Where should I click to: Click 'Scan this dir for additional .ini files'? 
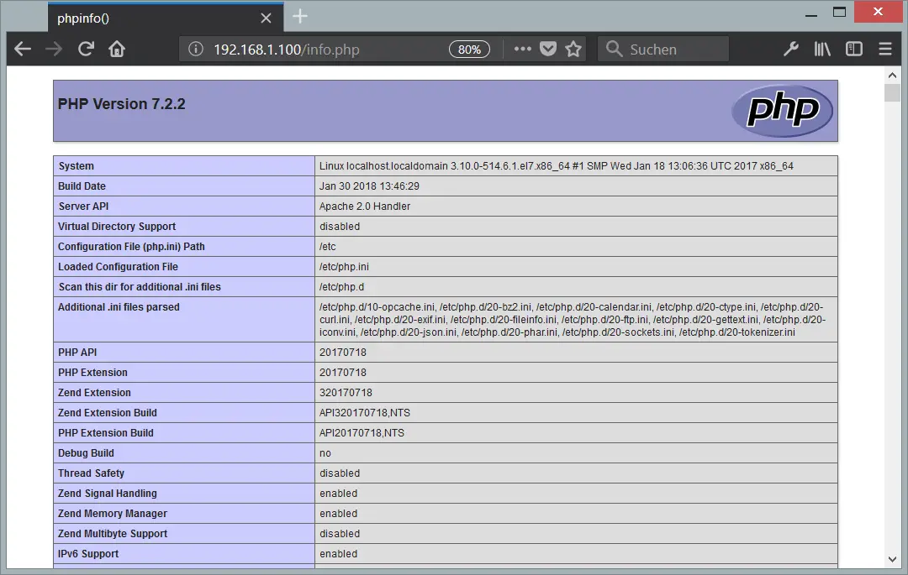click(x=140, y=287)
